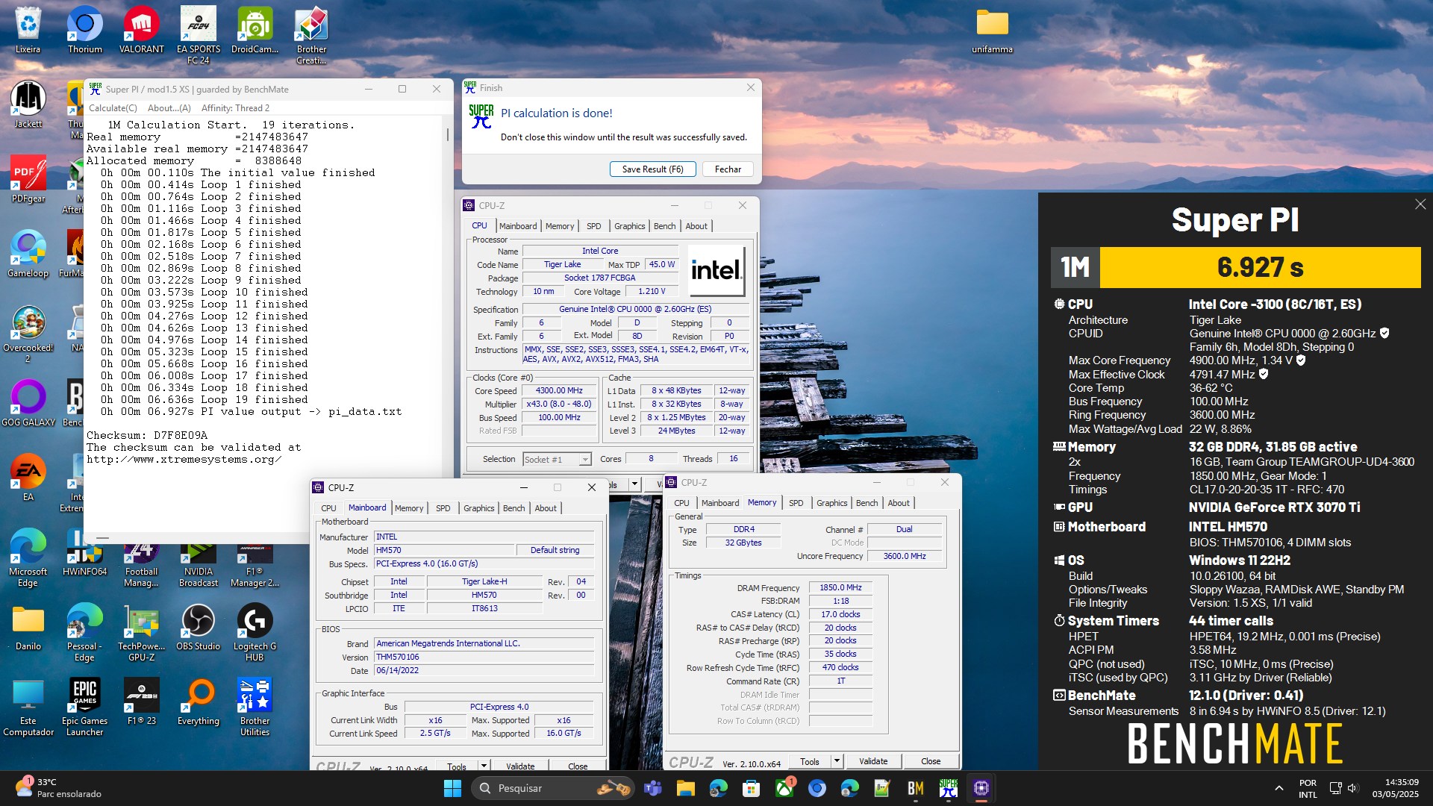The height and width of the screenshot is (806, 1433).
Task: Launch Thorium browser from desktop
Action: (x=85, y=30)
